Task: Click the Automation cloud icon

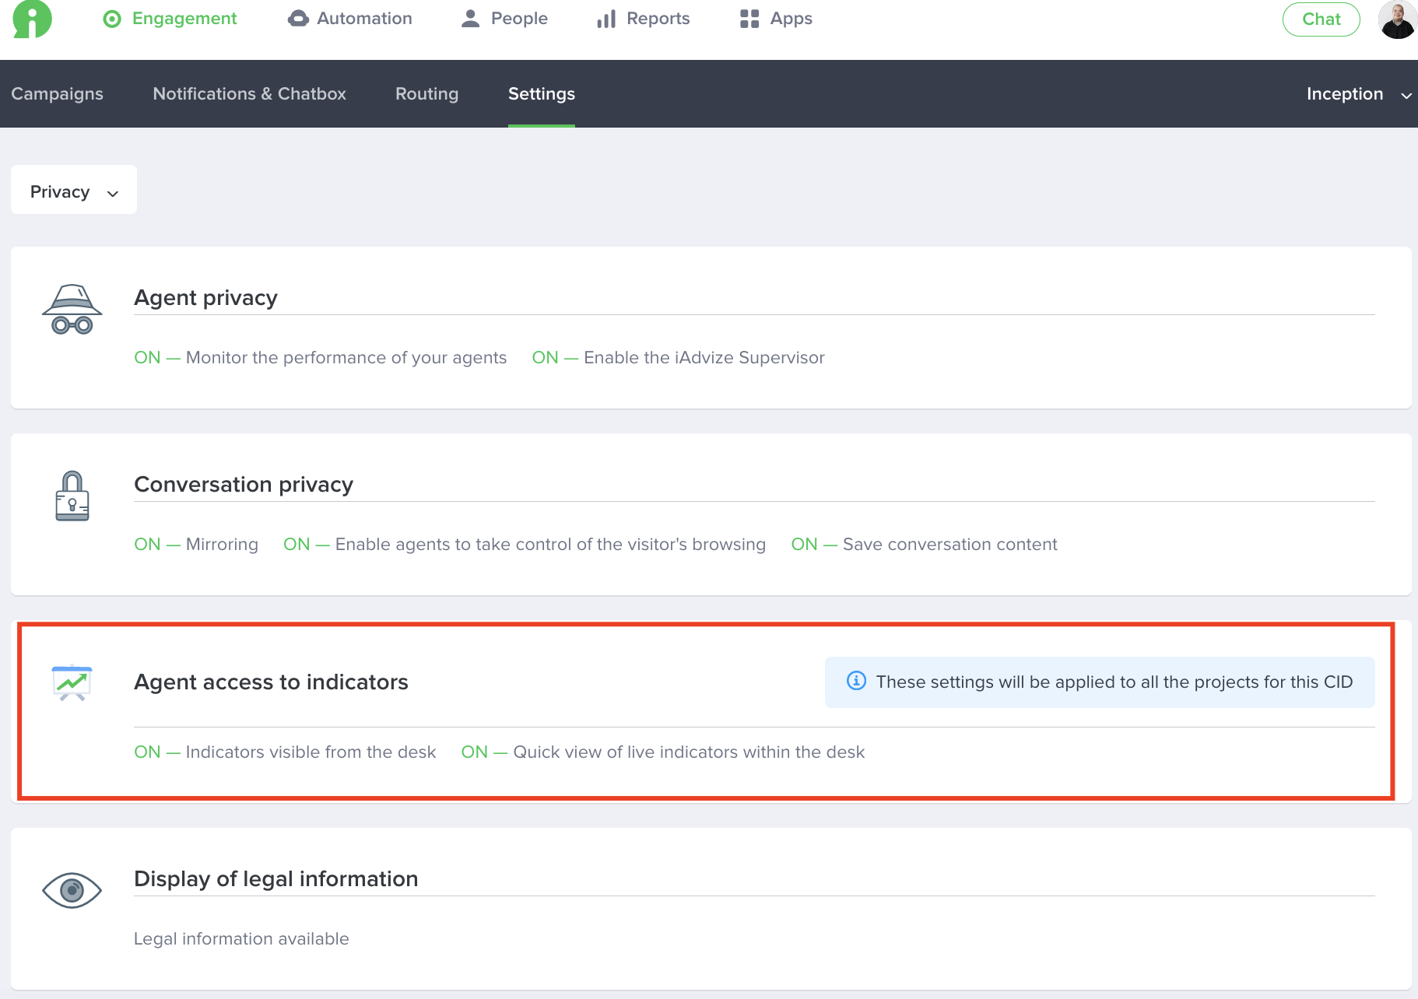Action: [298, 19]
